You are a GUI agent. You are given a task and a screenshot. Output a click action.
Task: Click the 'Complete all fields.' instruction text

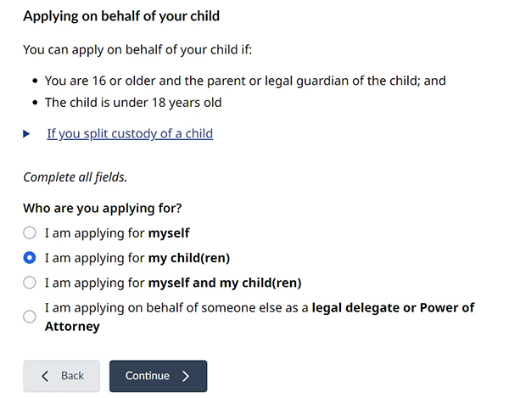75,177
